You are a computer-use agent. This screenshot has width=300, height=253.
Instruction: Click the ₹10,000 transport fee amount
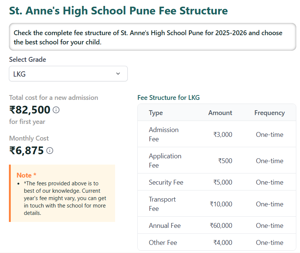point(221,204)
